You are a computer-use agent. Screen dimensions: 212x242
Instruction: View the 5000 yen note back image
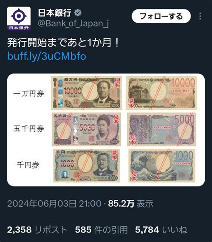click(161, 130)
